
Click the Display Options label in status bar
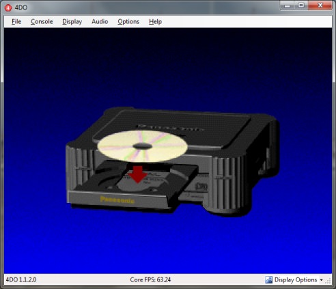296,279
